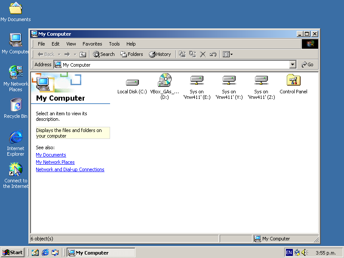
Task: Select My Documents desktop icon
Action: tap(15, 12)
